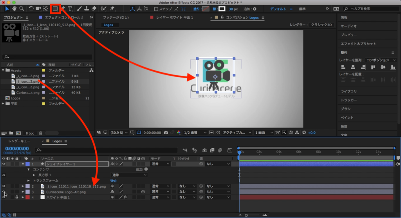This screenshot has height=218, width=401.
Task: Select the Brush tool
Action: (x=79, y=9)
